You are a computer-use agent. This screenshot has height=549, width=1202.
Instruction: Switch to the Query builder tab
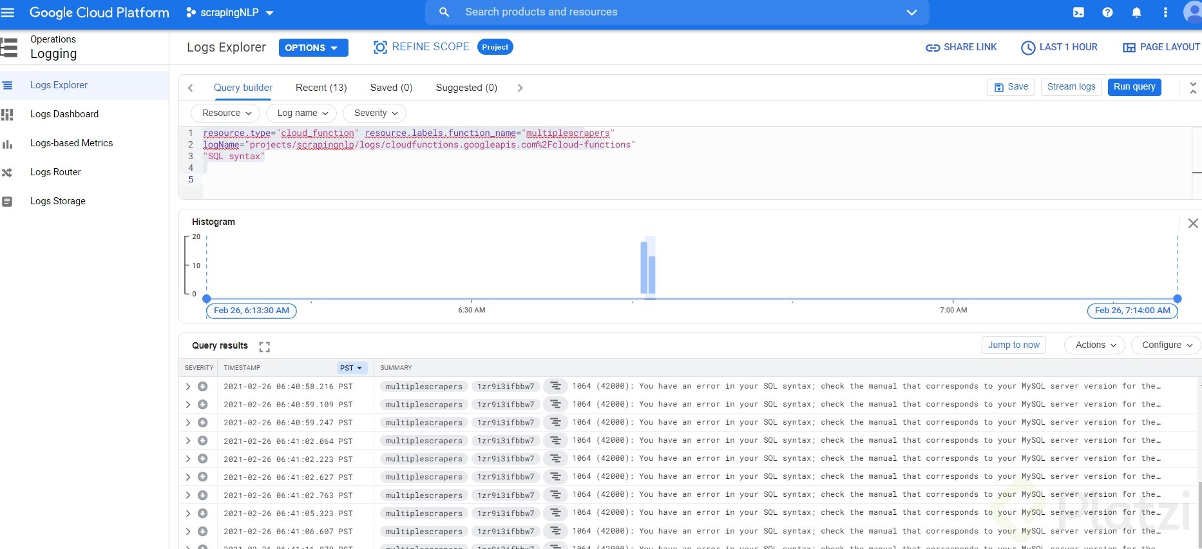tap(243, 88)
